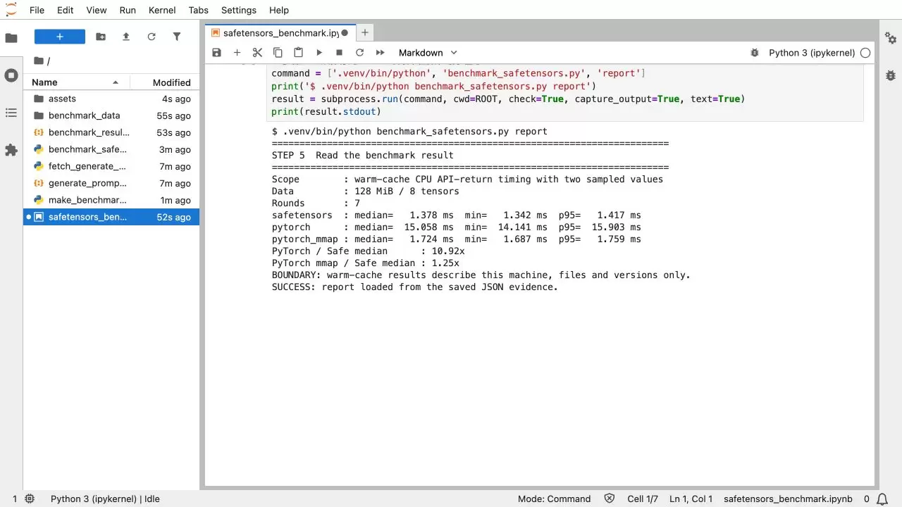Click safetensors_benchmark.ipynb in status bar
This screenshot has height=507, width=902.
(x=788, y=499)
